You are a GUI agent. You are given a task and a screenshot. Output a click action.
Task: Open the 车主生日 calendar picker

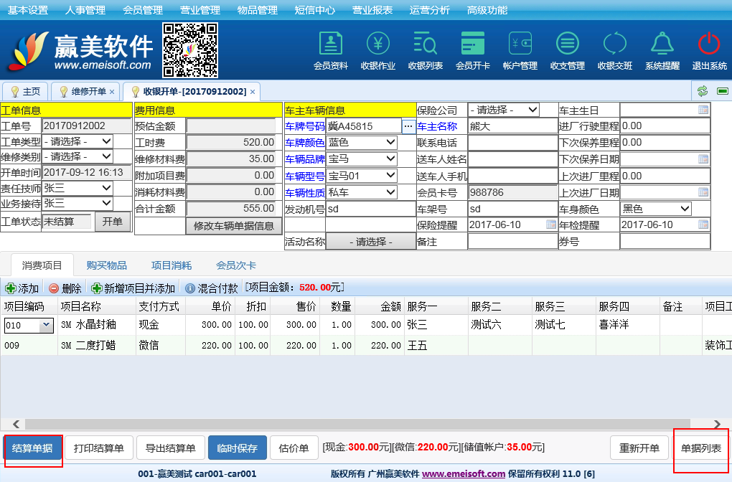703,110
